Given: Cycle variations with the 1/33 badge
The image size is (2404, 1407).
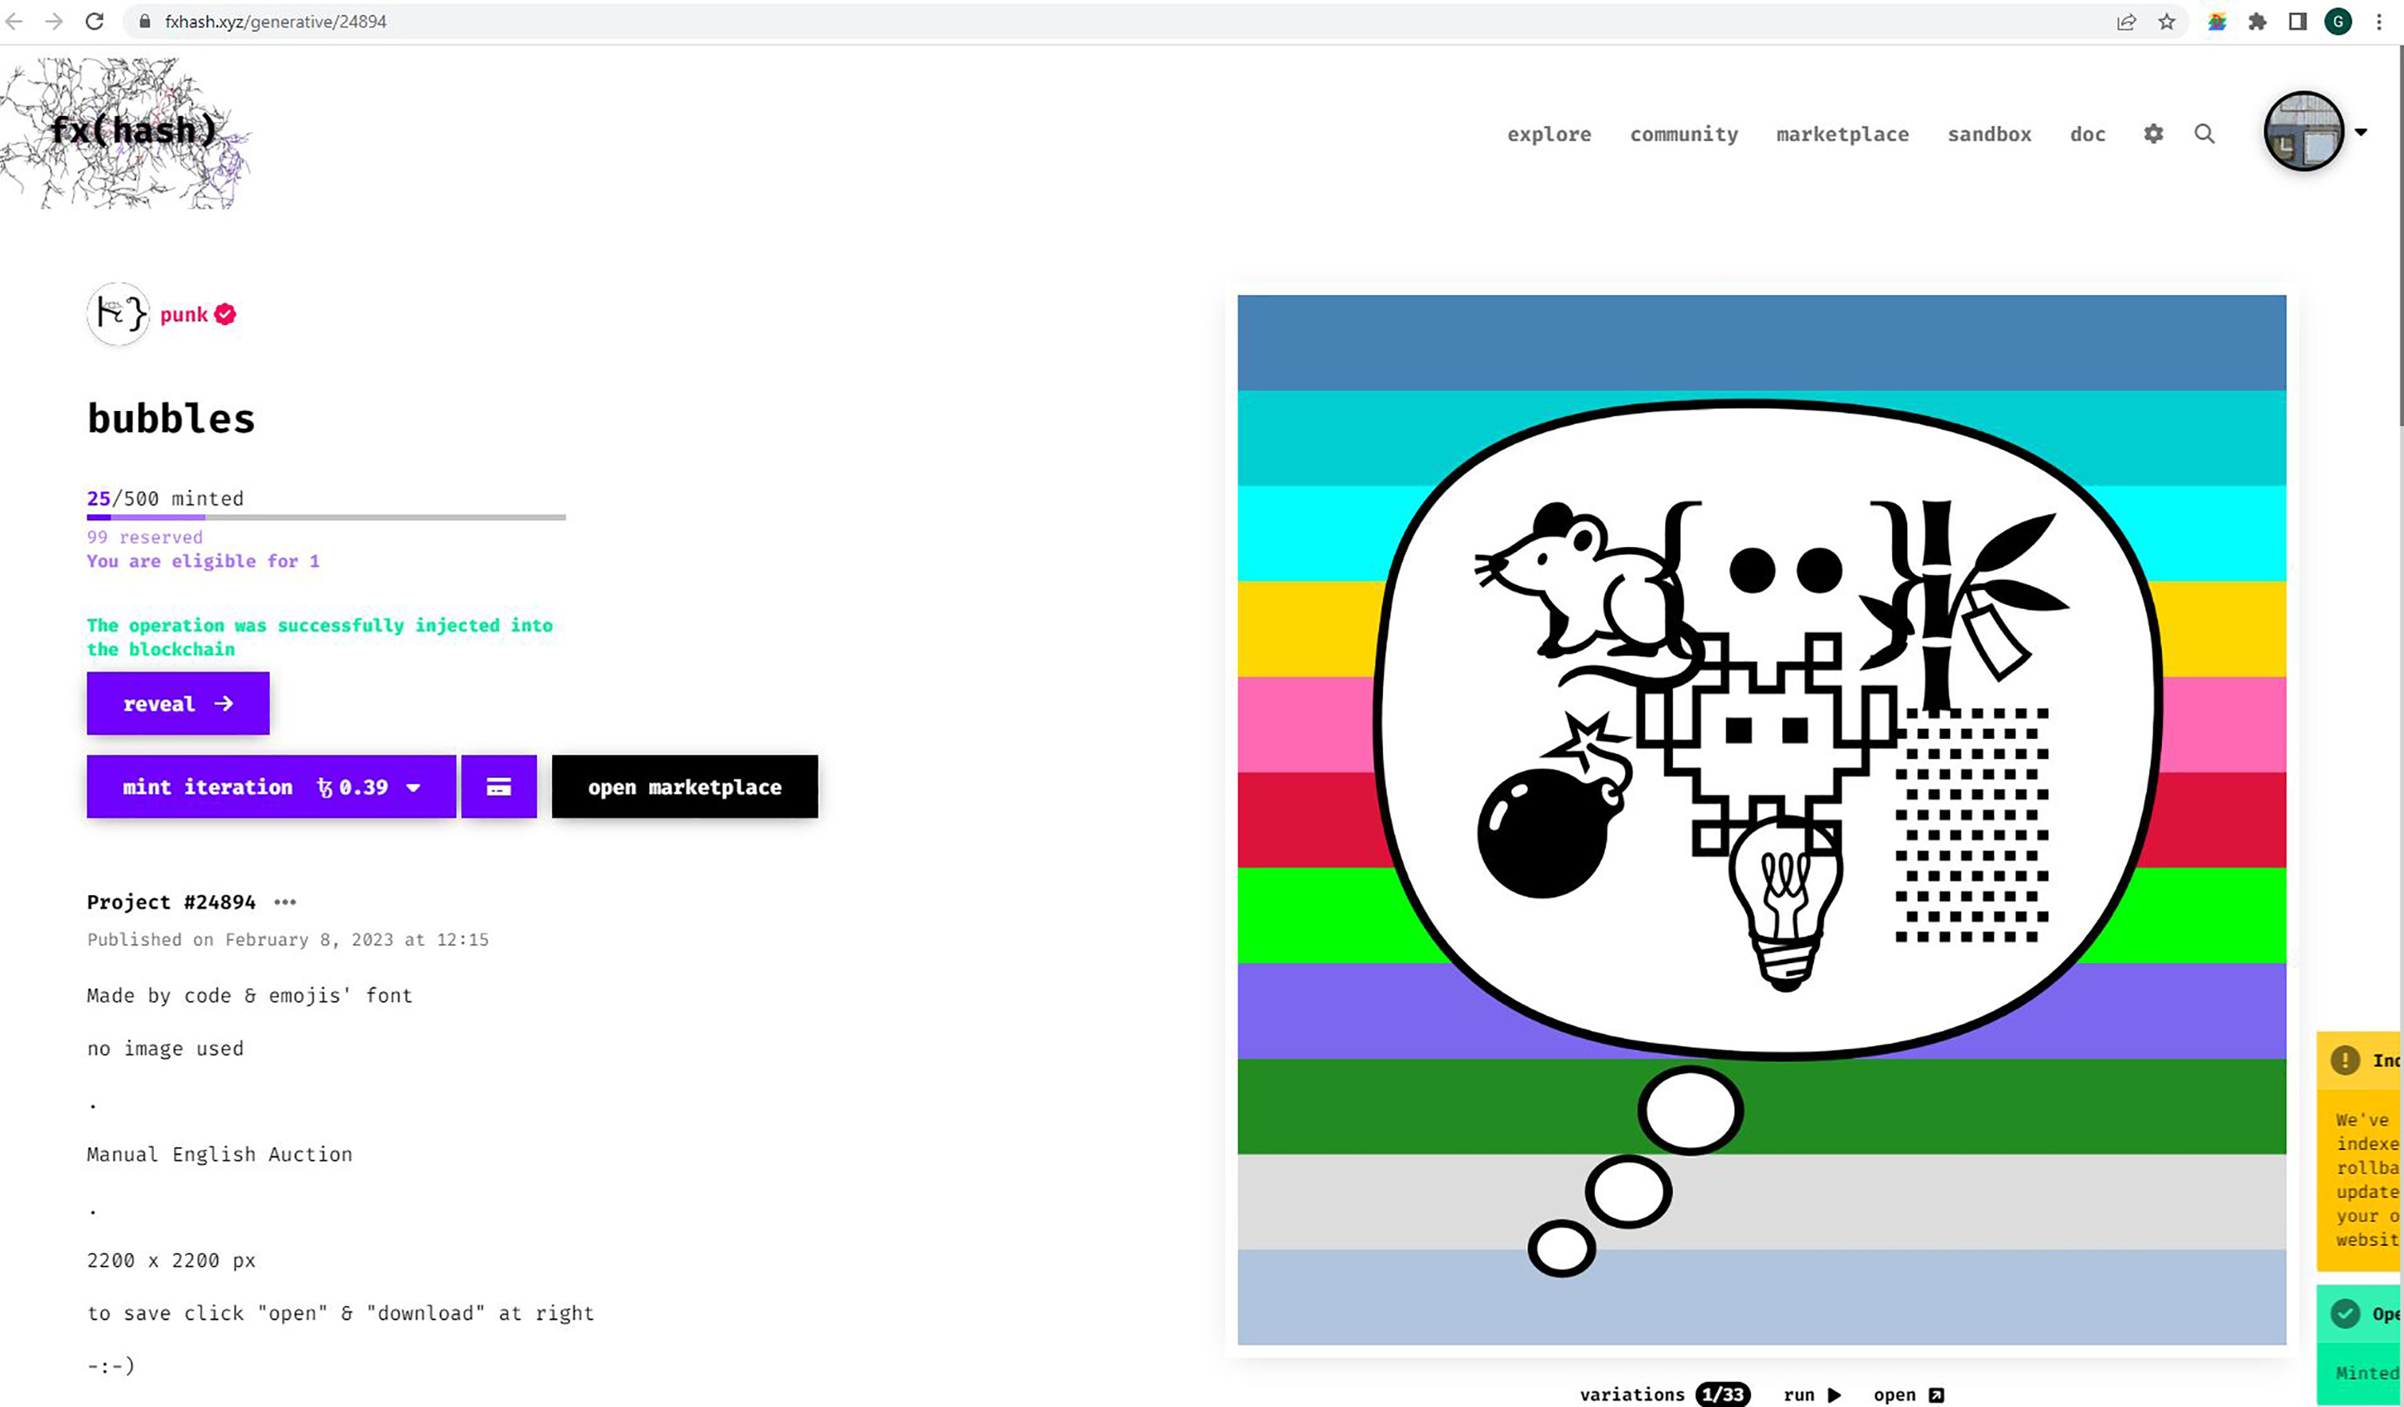Looking at the screenshot, I should pos(1723,1395).
